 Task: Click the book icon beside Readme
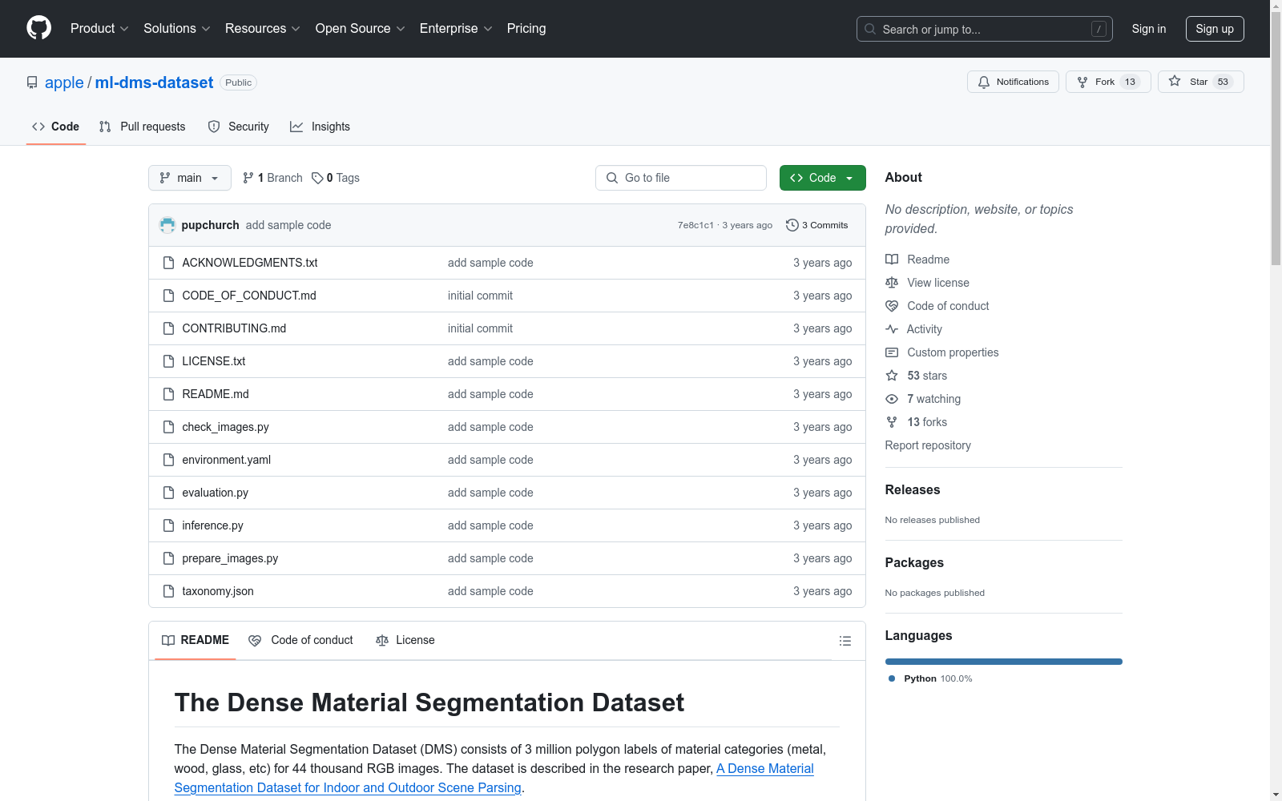(892, 260)
